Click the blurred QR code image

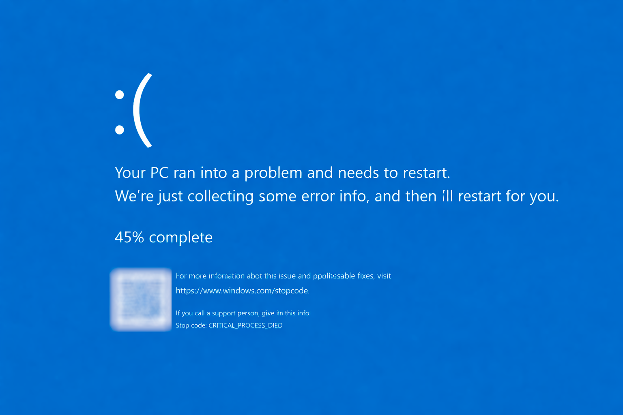pyautogui.click(x=141, y=299)
